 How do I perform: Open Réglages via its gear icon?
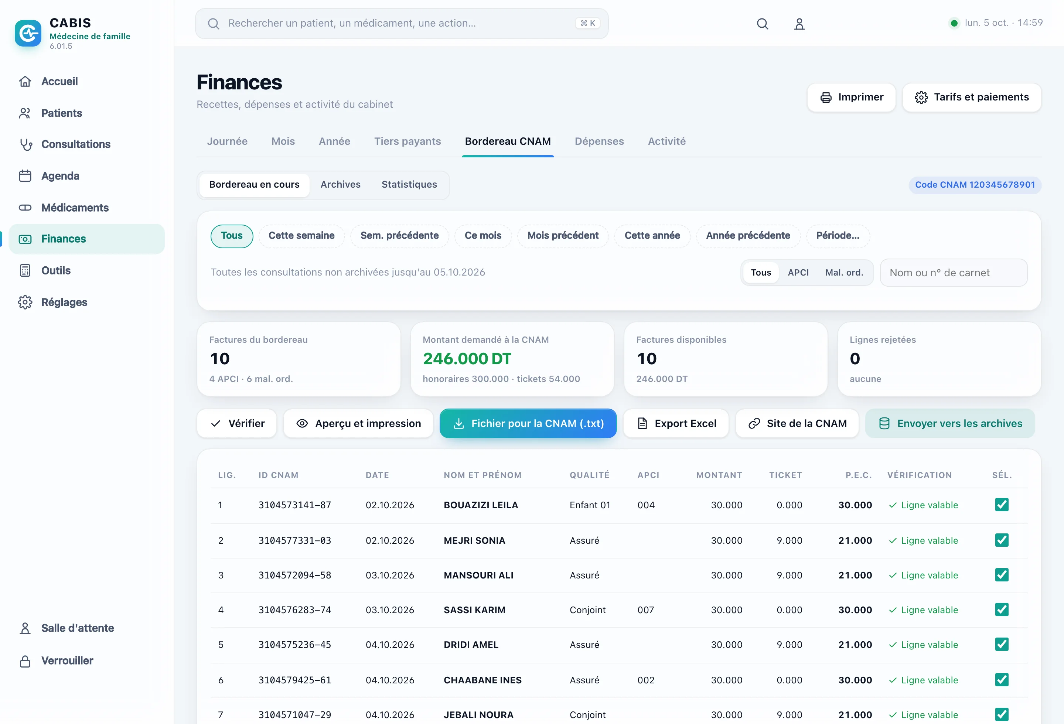coord(25,302)
